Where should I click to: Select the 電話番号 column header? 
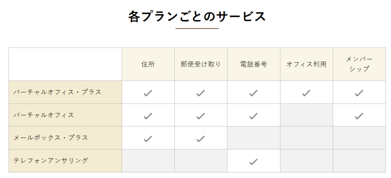[254, 64]
